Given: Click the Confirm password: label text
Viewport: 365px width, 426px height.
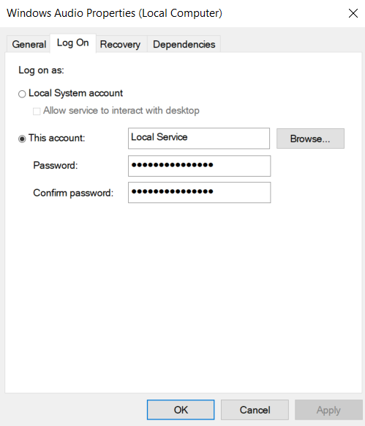Looking at the screenshot, I should tap(73, 193).
